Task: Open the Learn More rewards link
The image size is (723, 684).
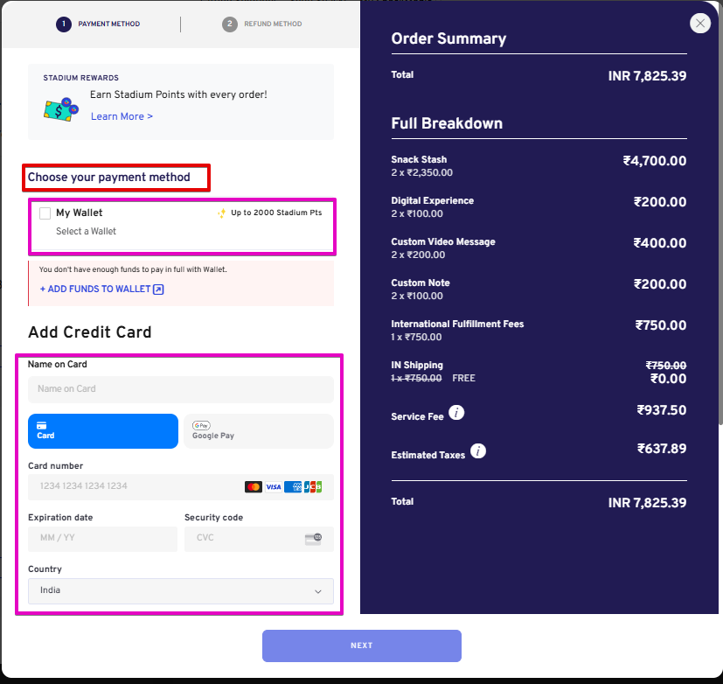Action: pyautogui.click(x=122, y=116)
